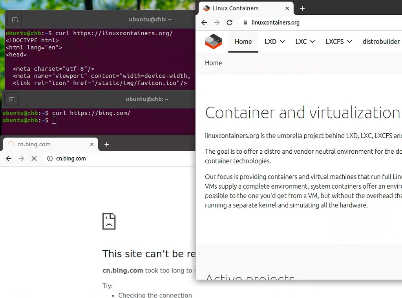This screenshot has width=402, height=298.
Task: Click the Checking the connection link
Action: (155, 295)
